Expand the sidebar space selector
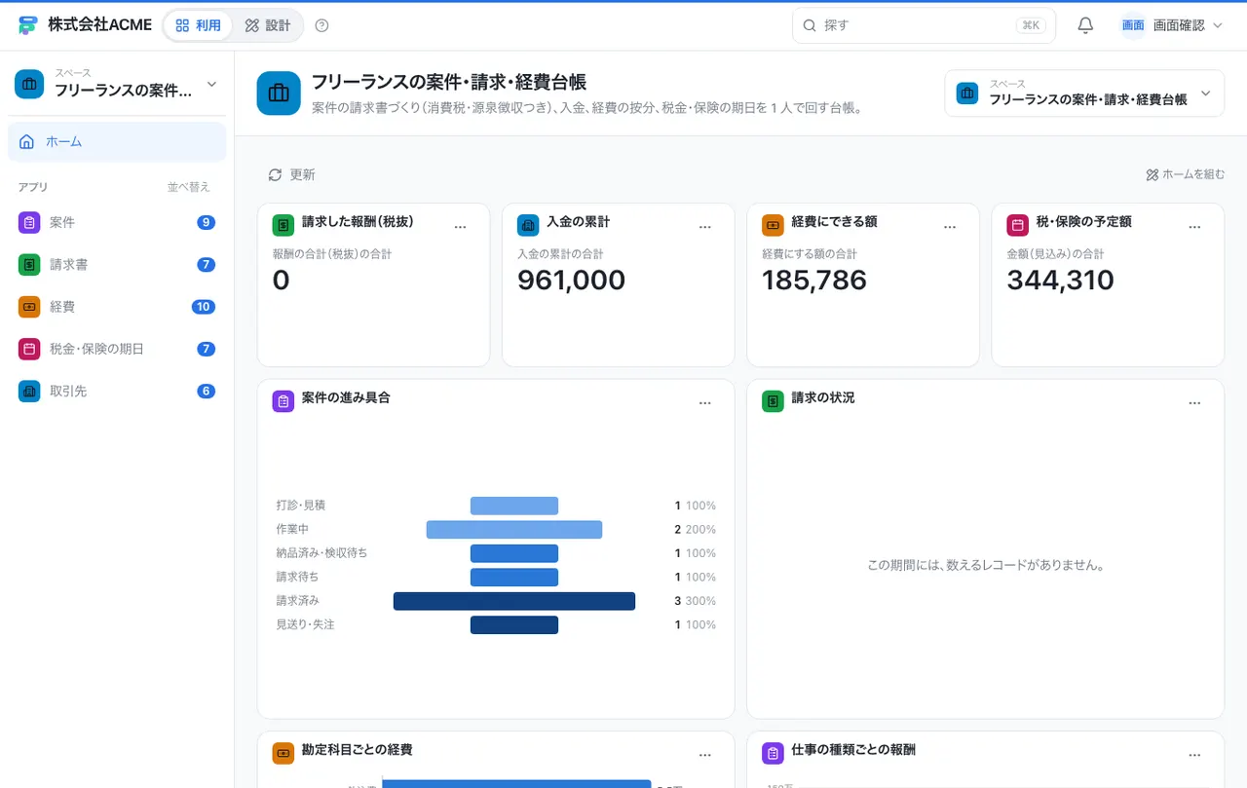 pyautogui.click(x=117, y=84)
